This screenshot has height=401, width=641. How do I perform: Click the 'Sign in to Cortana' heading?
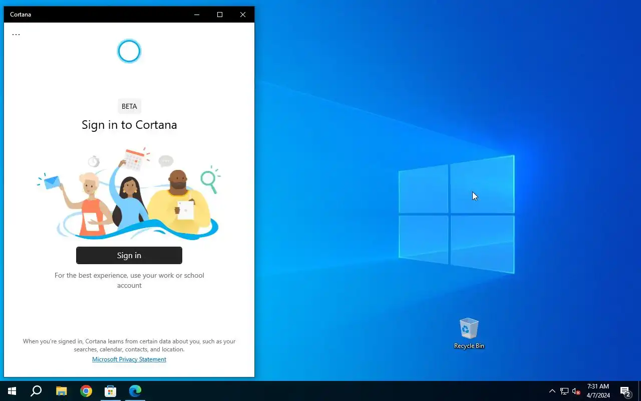129,125
